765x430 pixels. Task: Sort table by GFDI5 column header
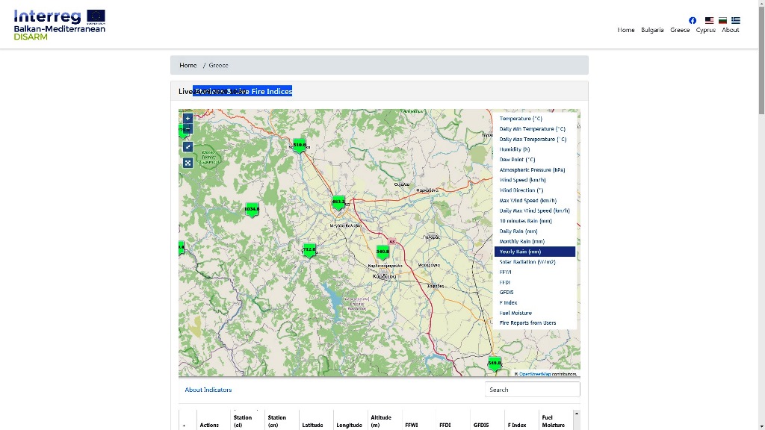point(481,425)
